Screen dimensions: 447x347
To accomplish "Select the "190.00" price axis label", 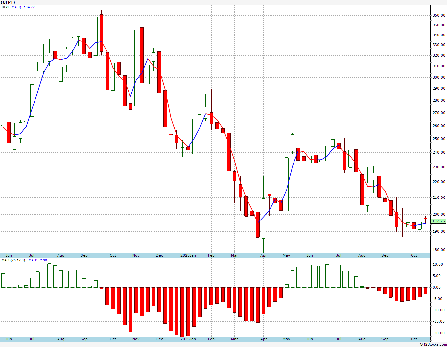I will click(x=439, y=231).
